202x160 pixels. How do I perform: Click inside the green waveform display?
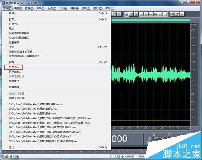(x=151, y=75)
